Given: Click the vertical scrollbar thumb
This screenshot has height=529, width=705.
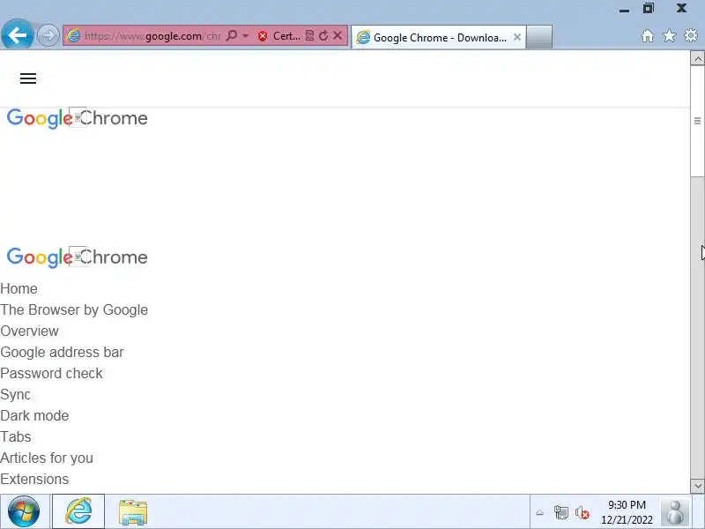Looking at the screenshot, I should click(x=697, y=121).
